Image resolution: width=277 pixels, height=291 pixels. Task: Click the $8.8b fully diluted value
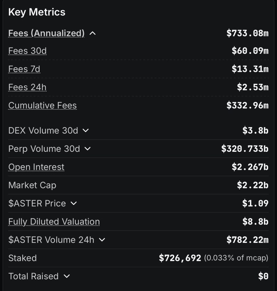[x=255, y=221]
